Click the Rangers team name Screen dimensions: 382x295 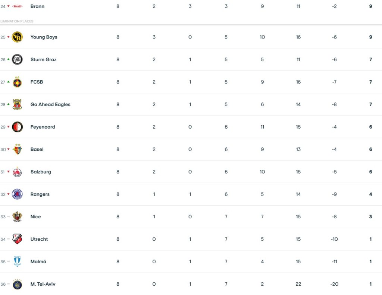coord(40,194)
